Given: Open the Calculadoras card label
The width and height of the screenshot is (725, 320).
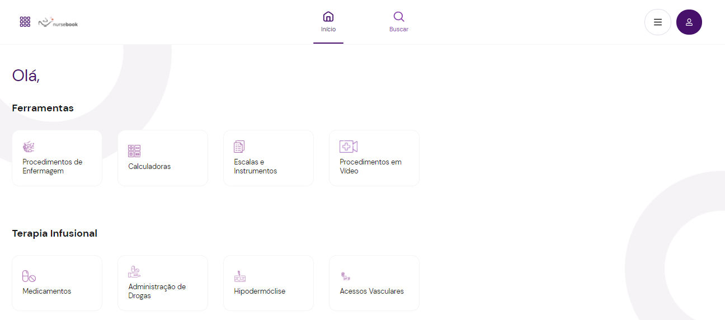Looking at the screenshot, I should 149,167.
